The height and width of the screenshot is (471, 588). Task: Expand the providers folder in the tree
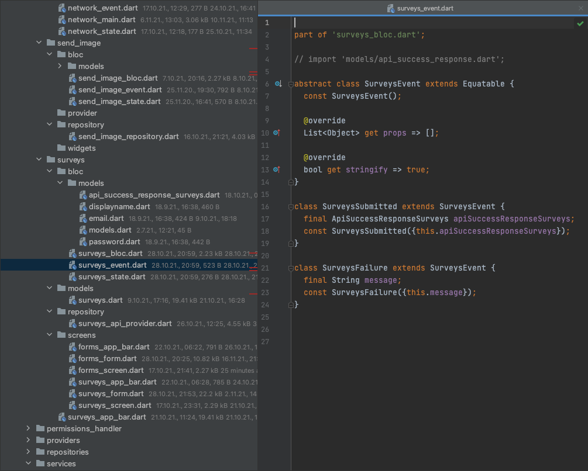pos(27,440)
